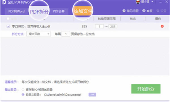The height and width of the screenshot is (102, 170).
Task: Edit the end page field showing 285
Action: coord(113,26)
